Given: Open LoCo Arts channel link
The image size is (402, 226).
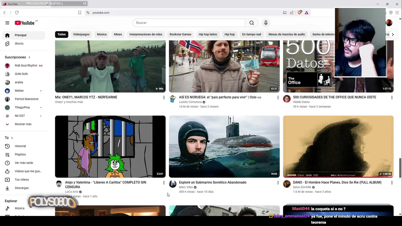Looking at the screenshot, I should 72,192.
